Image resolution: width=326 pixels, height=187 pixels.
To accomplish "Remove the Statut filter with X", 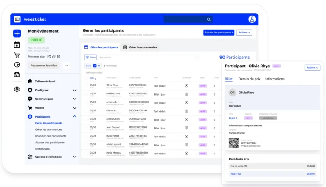I will point(99,66).
